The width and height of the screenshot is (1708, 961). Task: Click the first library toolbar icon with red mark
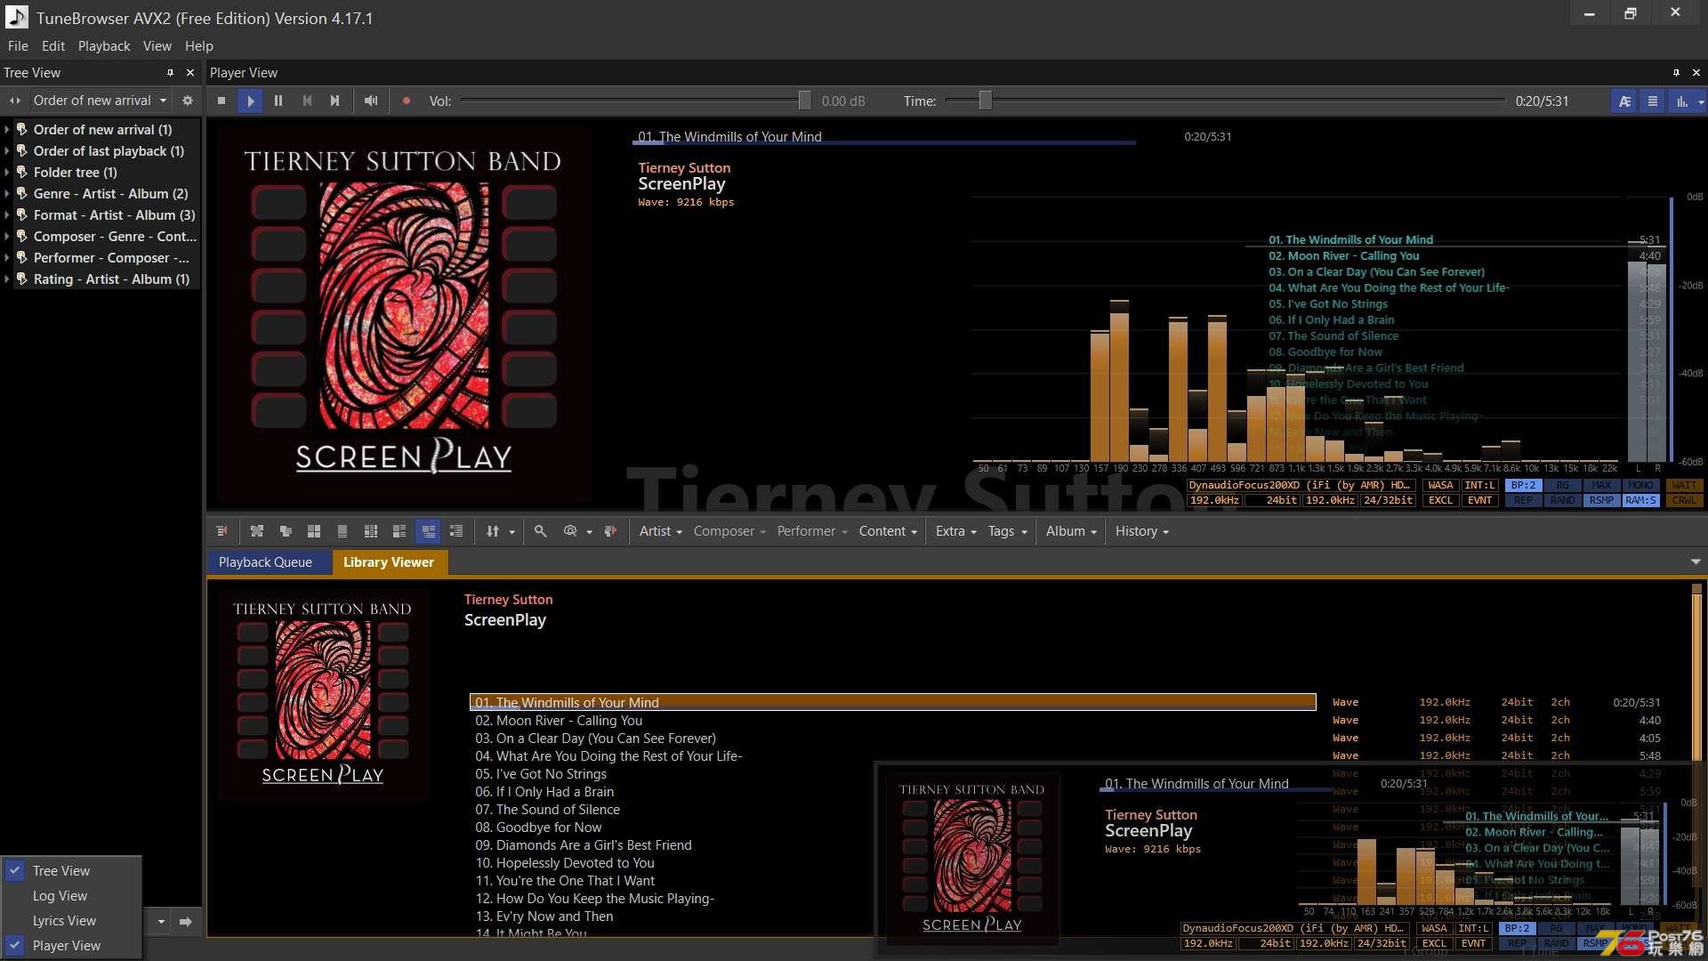[222, 531]
